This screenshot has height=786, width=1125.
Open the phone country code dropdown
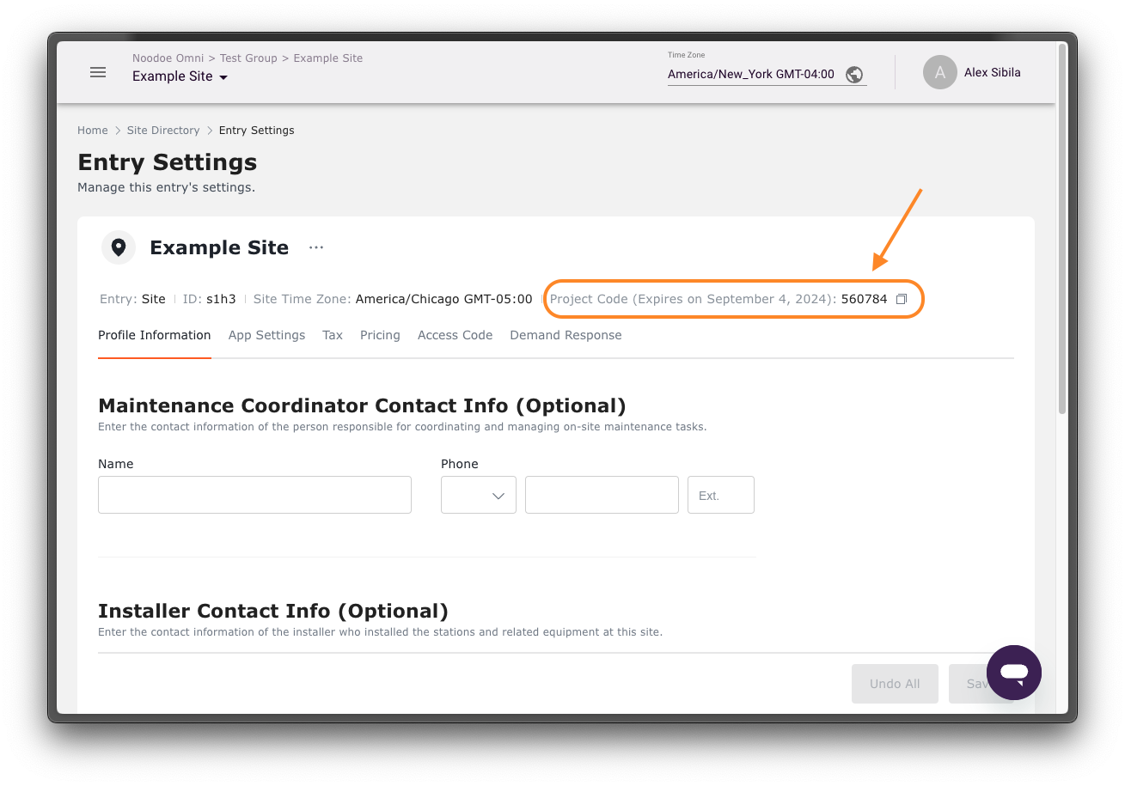tap(478, 496)
